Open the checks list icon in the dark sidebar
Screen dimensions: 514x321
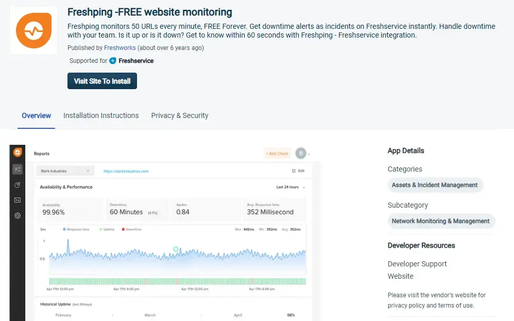18,169
